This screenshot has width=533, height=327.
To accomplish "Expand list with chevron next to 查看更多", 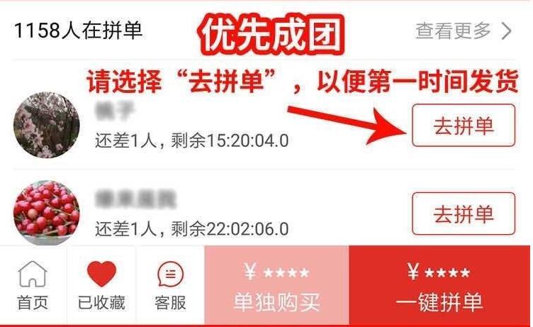I will 507,31.
